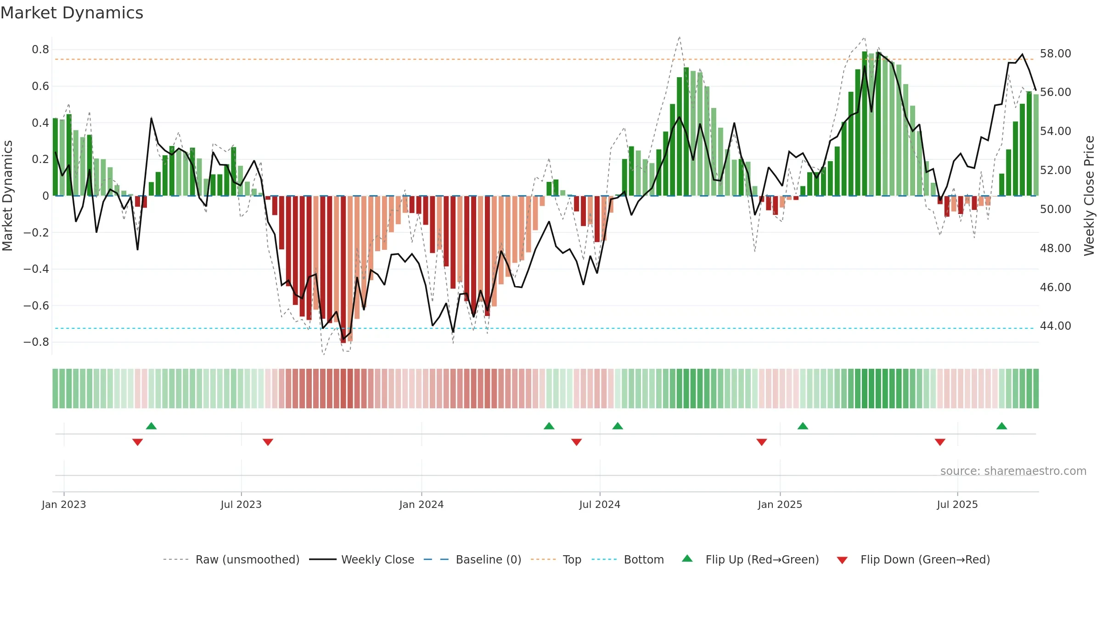Click the Jan 2024 x-axis label
1102x620 pixels.
(422, 505)
